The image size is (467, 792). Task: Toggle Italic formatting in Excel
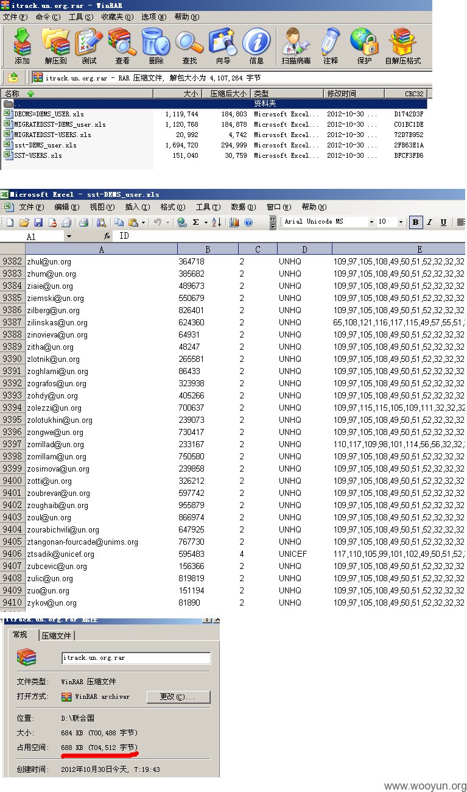(x=429, y=222)
